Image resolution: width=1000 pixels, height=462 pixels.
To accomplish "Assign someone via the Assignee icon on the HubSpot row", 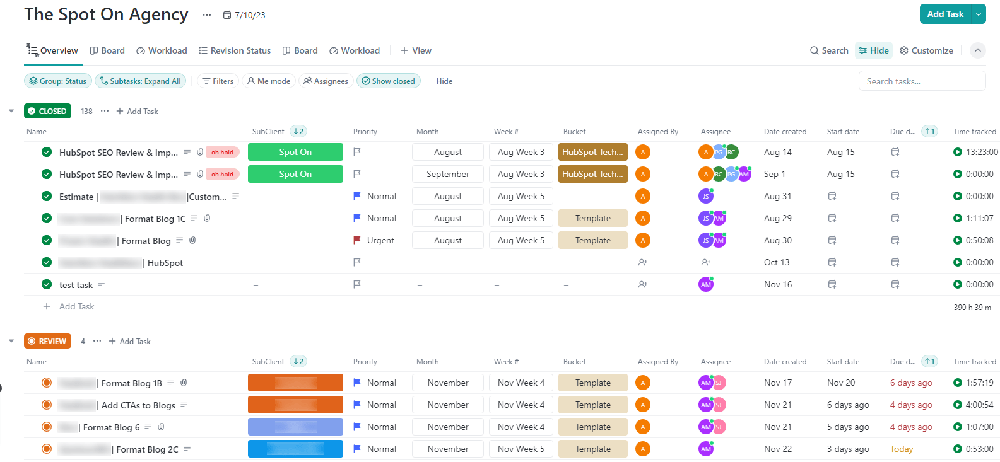I will click(x=706, y=262).
